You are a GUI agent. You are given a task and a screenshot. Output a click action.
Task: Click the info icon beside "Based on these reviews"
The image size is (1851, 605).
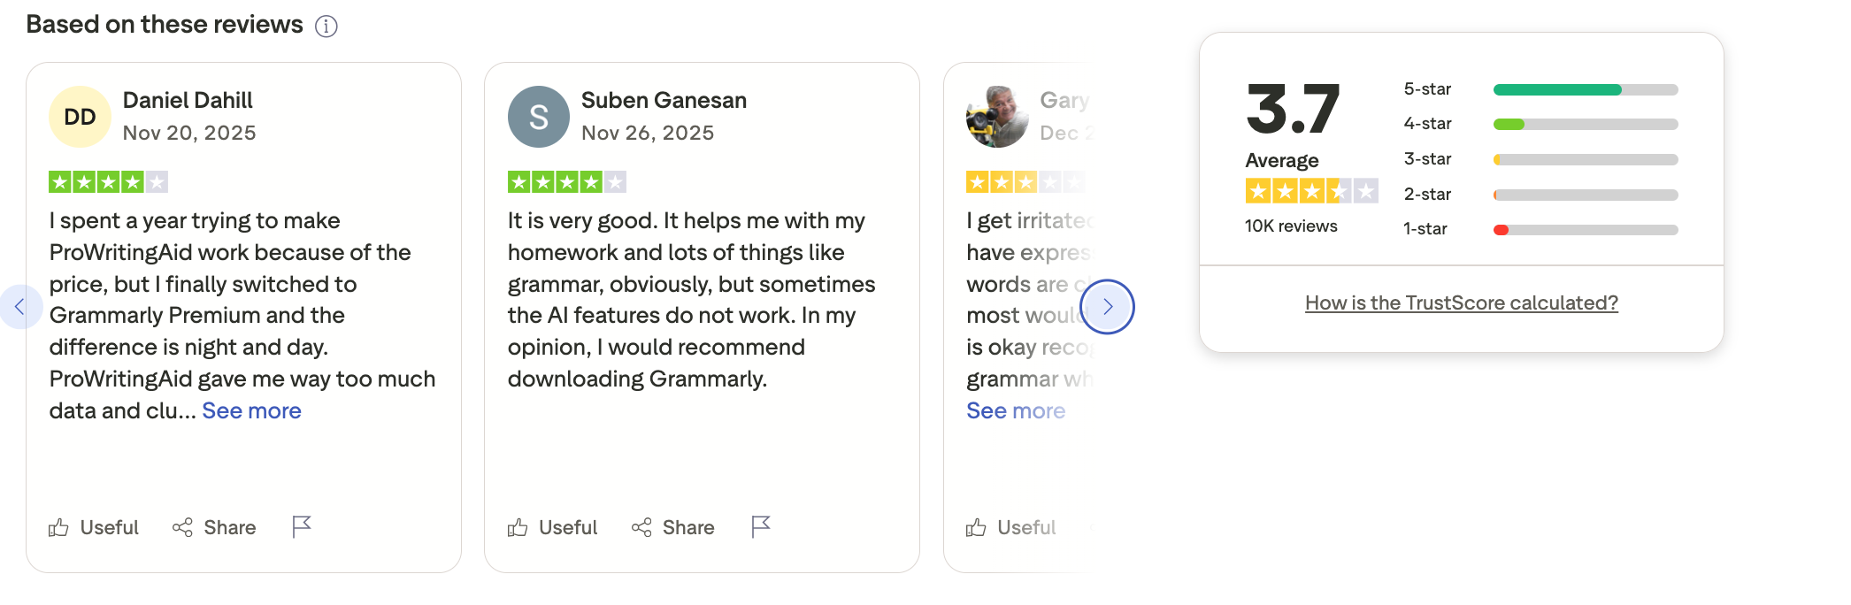326,26
